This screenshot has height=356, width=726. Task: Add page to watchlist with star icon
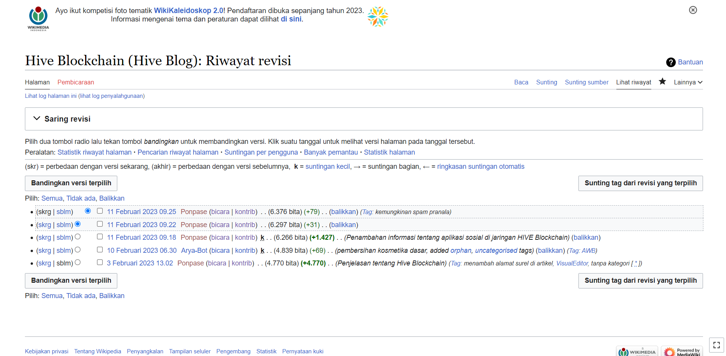click(662, 81)
